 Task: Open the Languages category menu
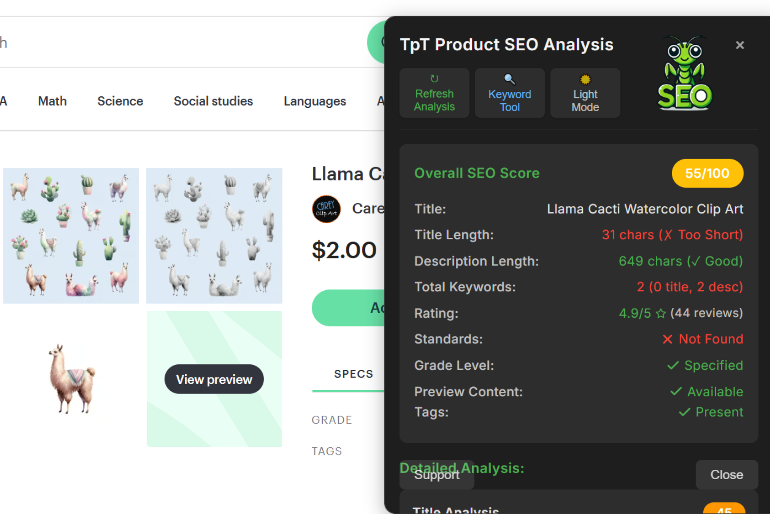(x=315, y=101)
